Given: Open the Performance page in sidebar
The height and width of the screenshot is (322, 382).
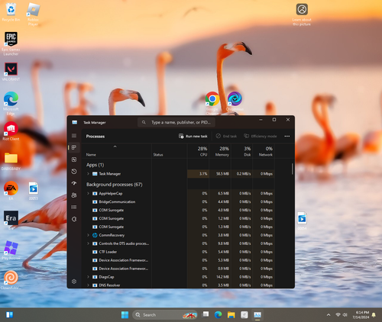Looking at the screenshot, I should (x=74, y=159).
